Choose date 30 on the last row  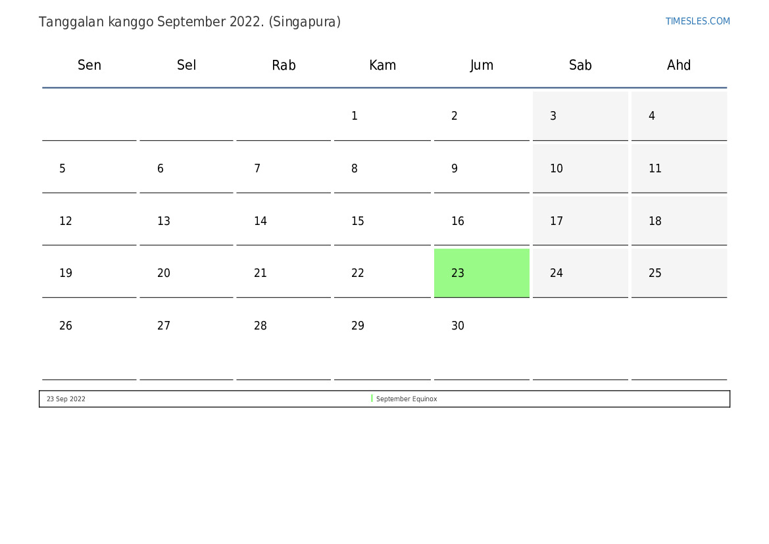point(458,326)
